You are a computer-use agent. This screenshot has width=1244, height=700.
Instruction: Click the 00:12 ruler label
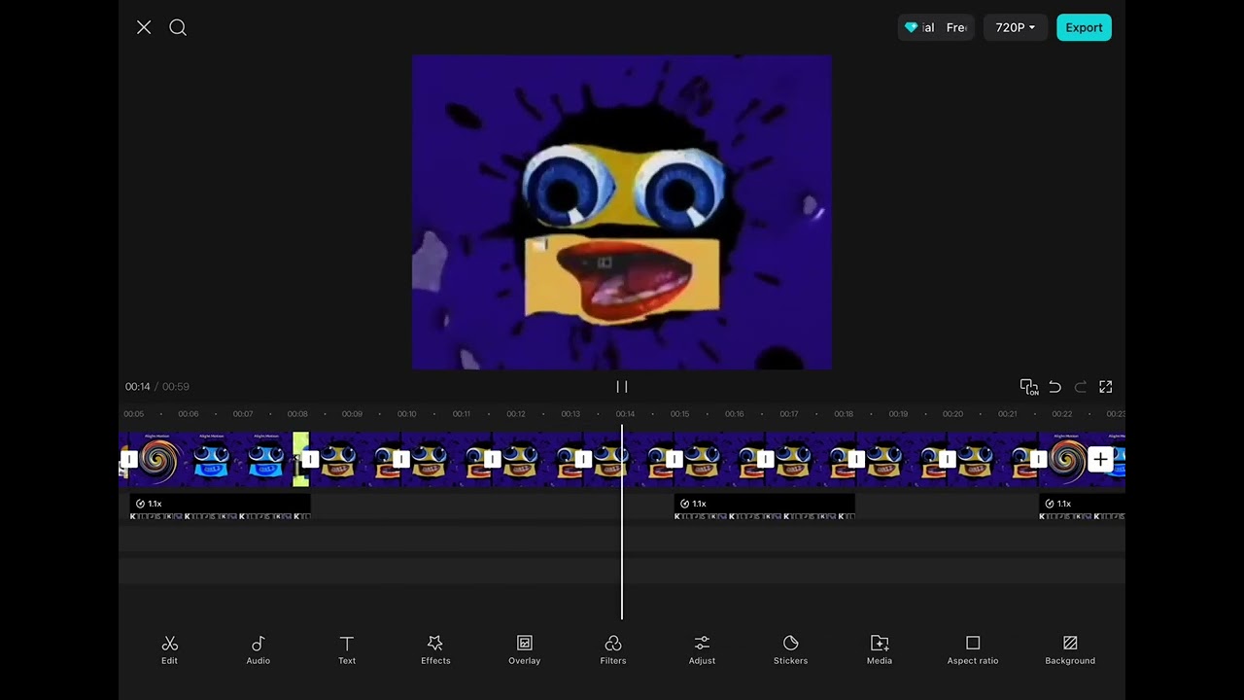tap(516, 414)
